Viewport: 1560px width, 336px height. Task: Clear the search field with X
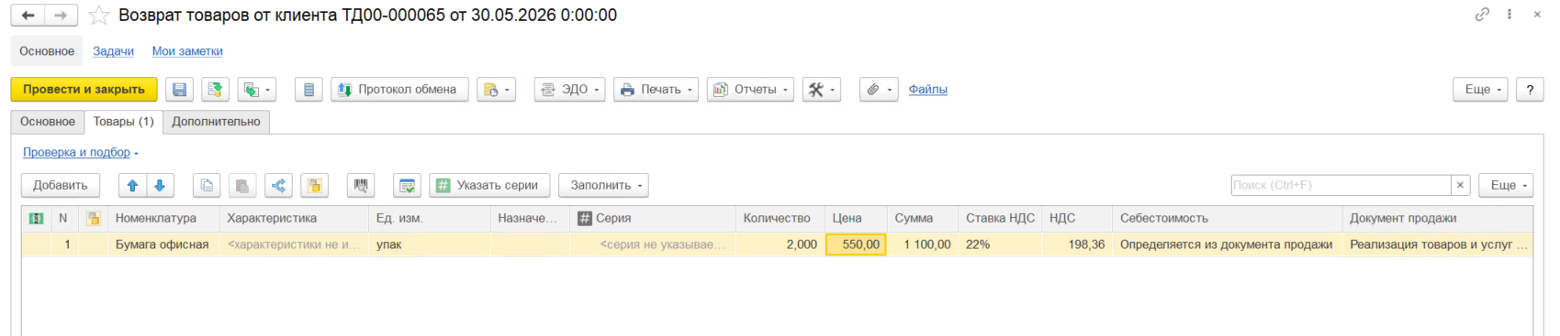click(x=1460, y=185)
